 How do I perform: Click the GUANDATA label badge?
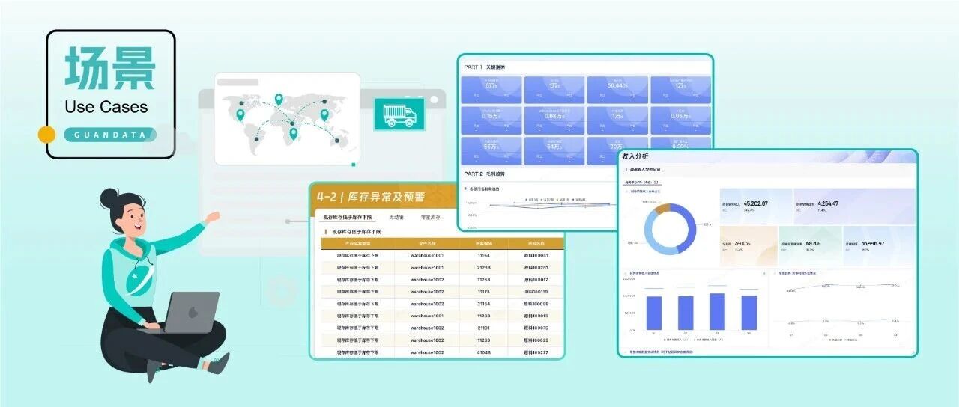point(110,135)
